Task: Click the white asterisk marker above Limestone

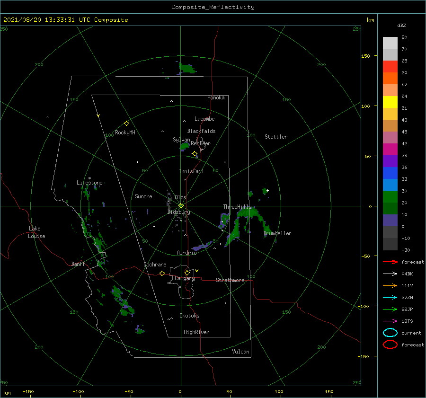Action: pos(89,178)
